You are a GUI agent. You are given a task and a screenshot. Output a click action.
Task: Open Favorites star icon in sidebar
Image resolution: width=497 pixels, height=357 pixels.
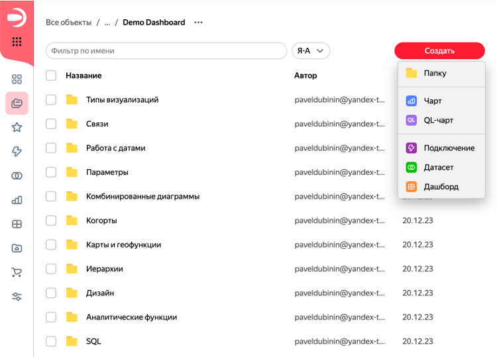pyautogui.click(x=17, y=127)
